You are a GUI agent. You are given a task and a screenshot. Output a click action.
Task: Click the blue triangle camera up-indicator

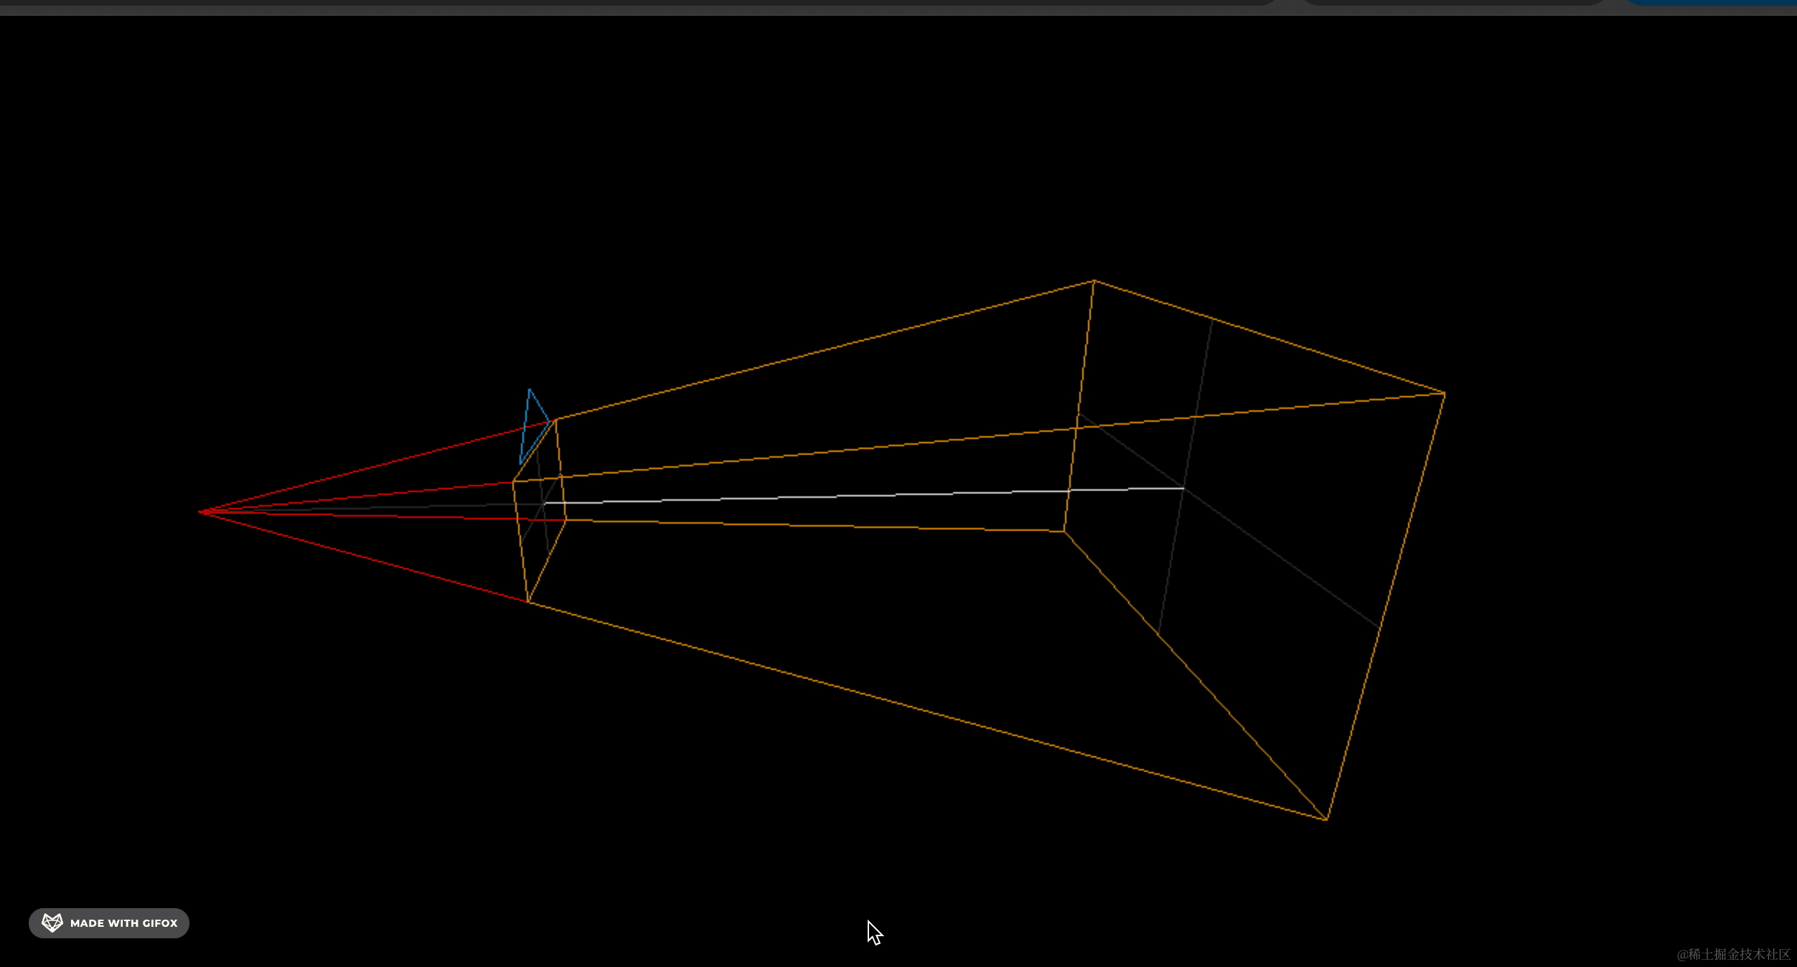533,426
